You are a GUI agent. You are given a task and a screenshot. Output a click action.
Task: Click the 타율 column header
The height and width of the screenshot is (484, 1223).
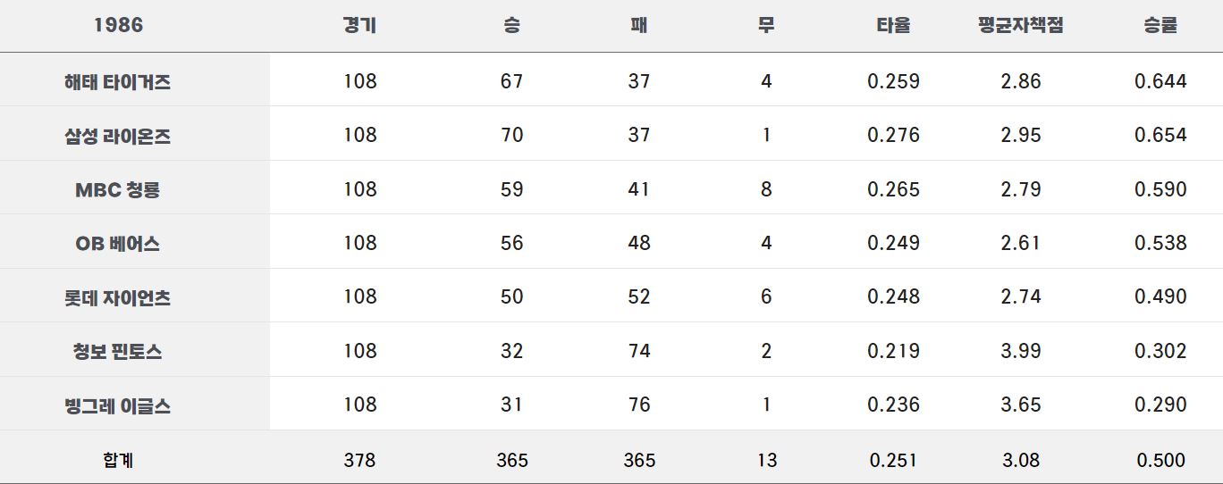coord(893,25)
